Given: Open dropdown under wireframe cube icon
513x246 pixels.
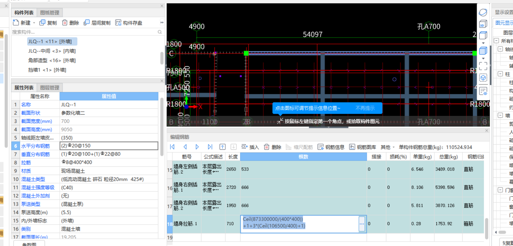Looking at the screenshot, I should click(x=483, y=43).
